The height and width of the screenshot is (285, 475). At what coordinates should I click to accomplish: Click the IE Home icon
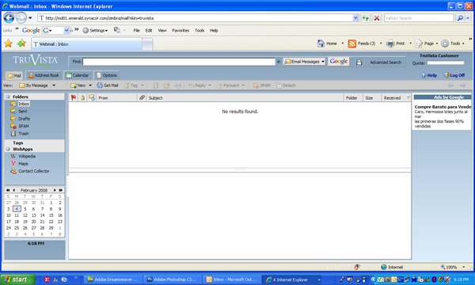(x=321, y=44)
